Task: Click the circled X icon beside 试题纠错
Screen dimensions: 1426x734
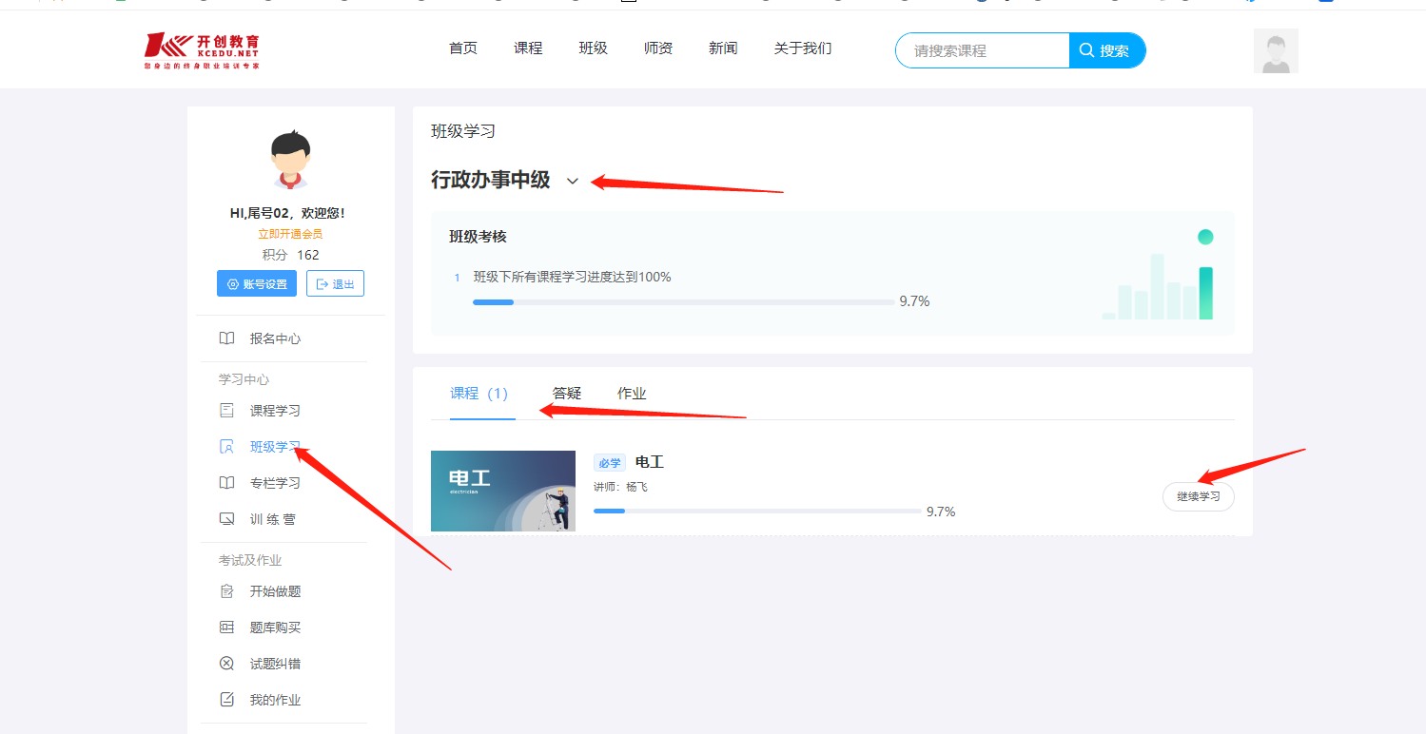Action: pos(226,664)
